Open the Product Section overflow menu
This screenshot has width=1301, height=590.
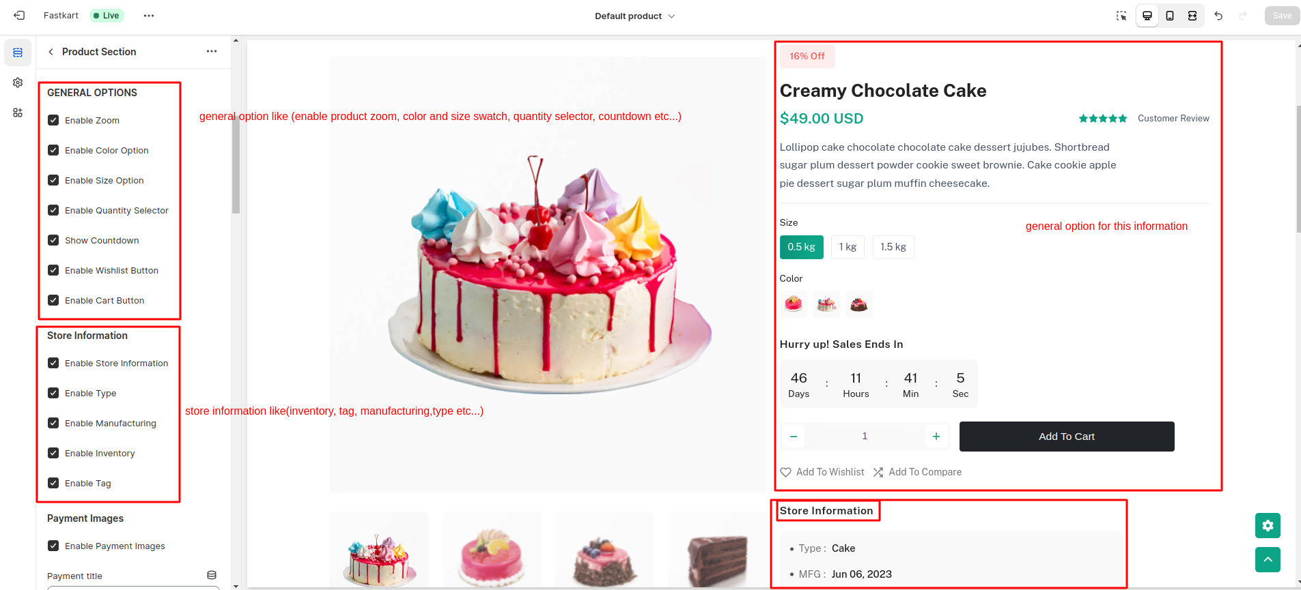(212, 51)
